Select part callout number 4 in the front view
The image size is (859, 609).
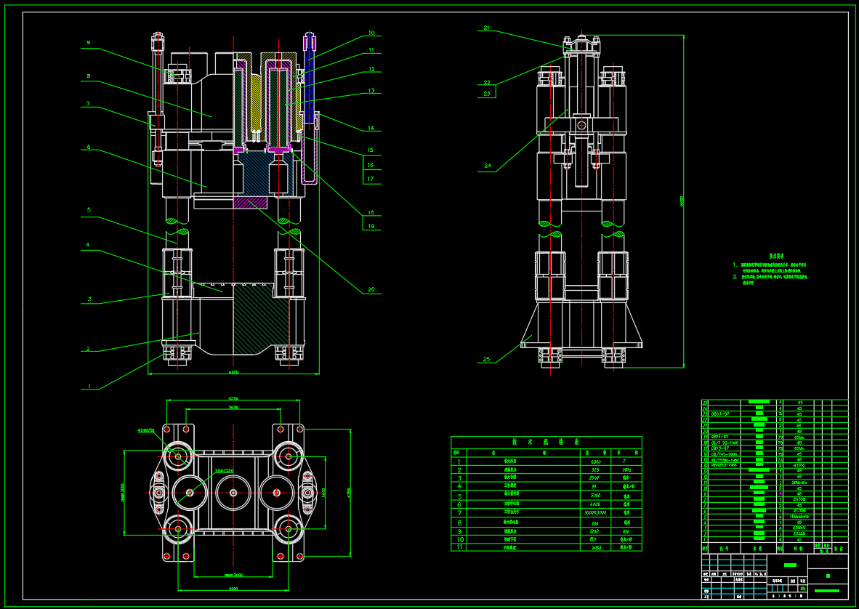88,245
